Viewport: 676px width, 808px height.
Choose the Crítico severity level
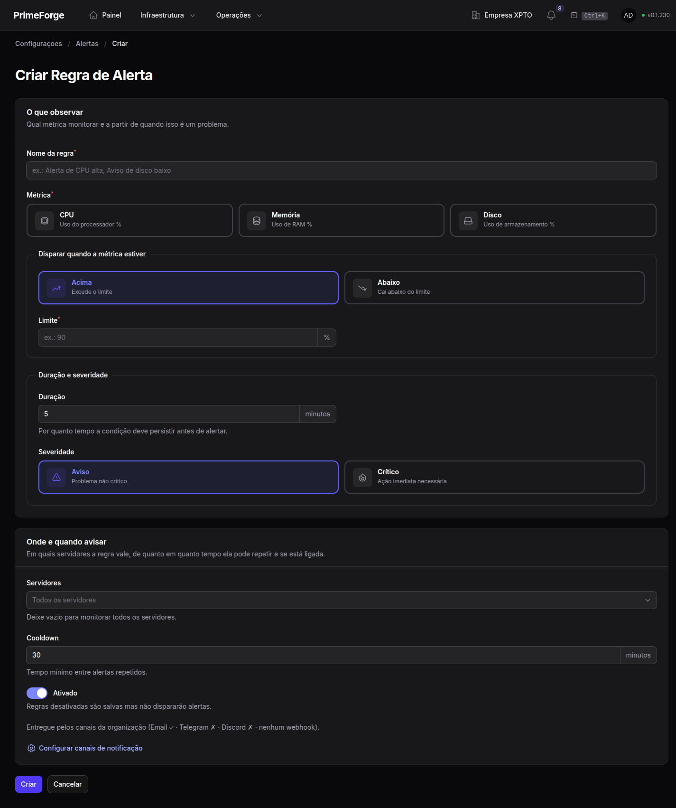[494, 477]
